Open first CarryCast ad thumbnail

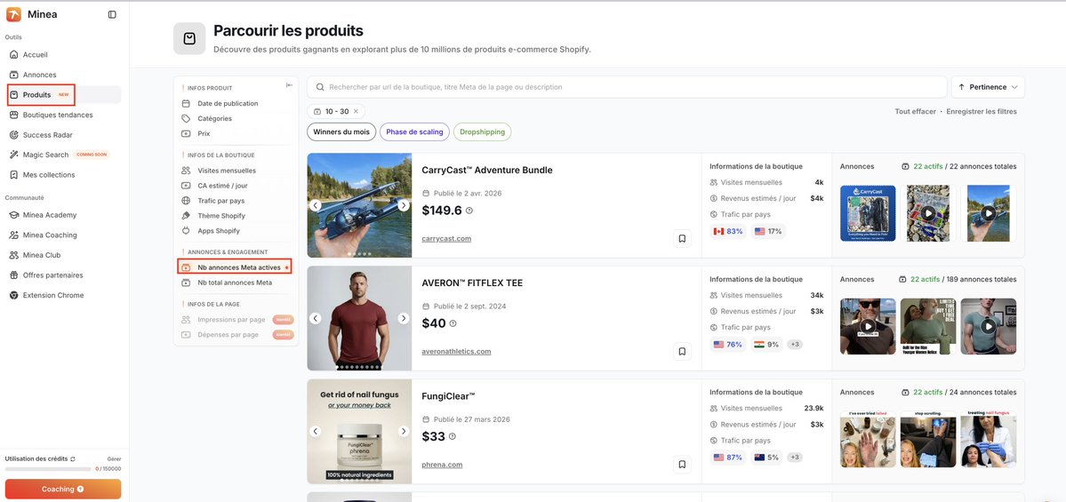868,213
